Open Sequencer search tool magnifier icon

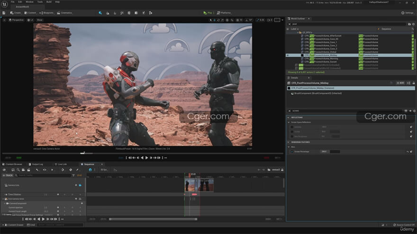coord(18,170)
